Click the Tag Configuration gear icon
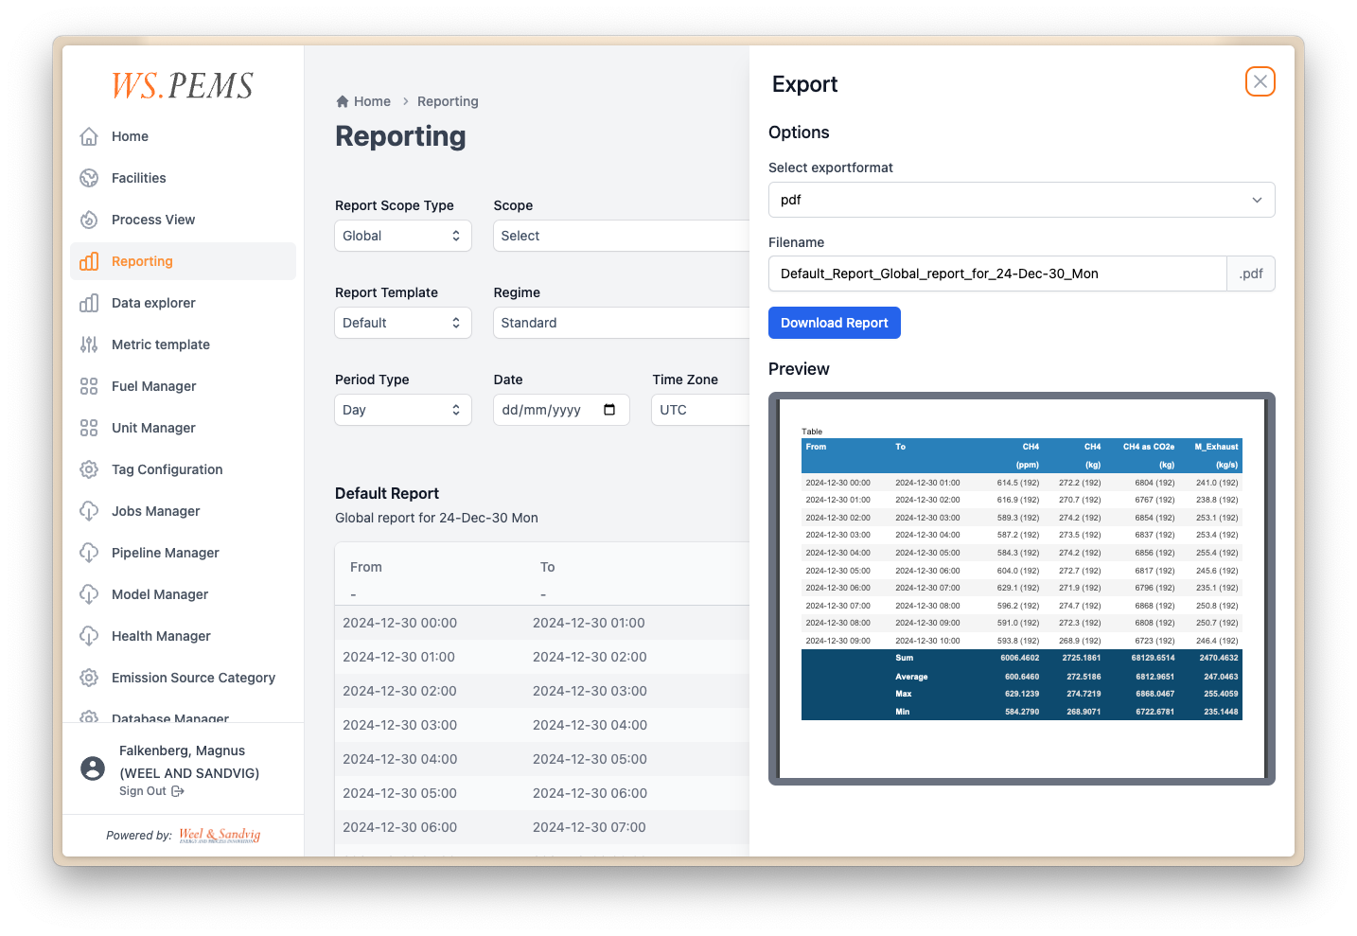Image resolution: width=1357 pixels, height=936 pixels. (x=89, y=469)
